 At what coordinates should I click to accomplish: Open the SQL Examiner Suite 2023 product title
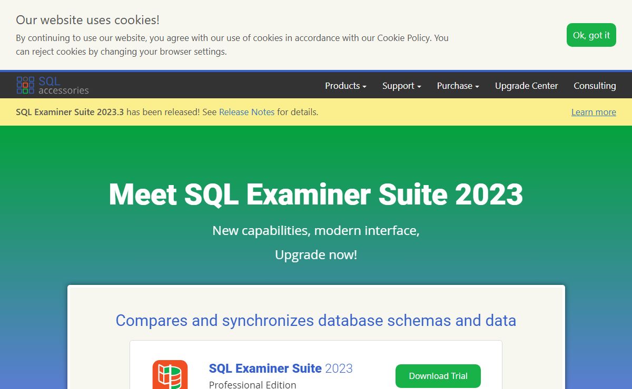pos(281,368)
